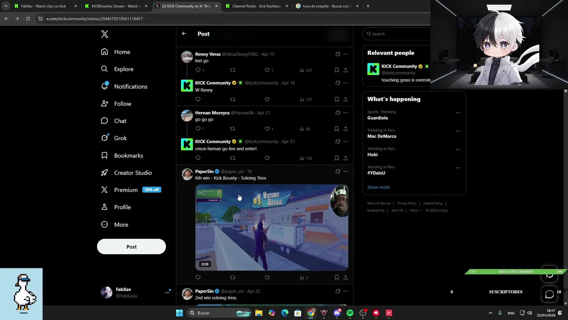This screenshot has height=320, width=568.
Task: Click the browser address bar URL
Action: click(x=95, y=19)
